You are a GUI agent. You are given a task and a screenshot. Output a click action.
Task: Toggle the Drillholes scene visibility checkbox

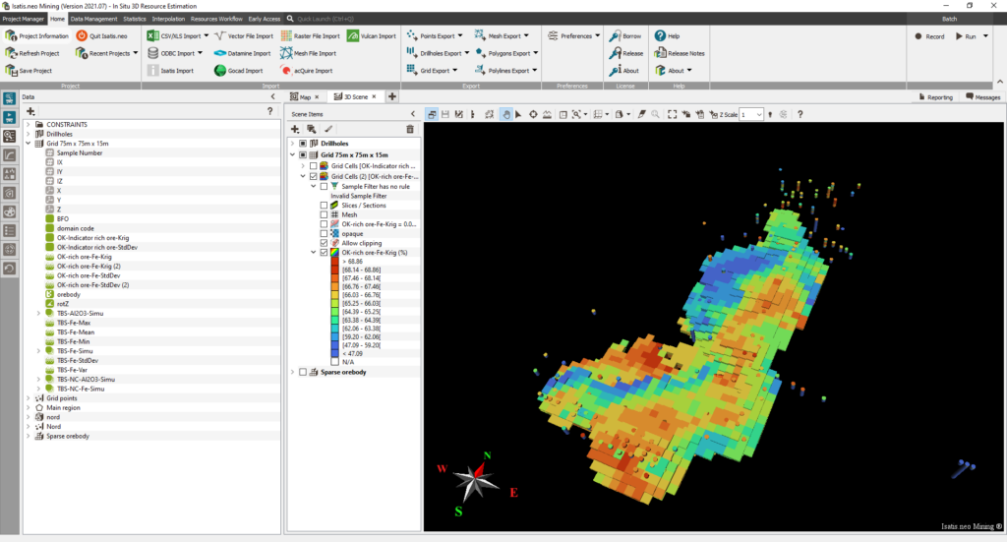(303, 144)
